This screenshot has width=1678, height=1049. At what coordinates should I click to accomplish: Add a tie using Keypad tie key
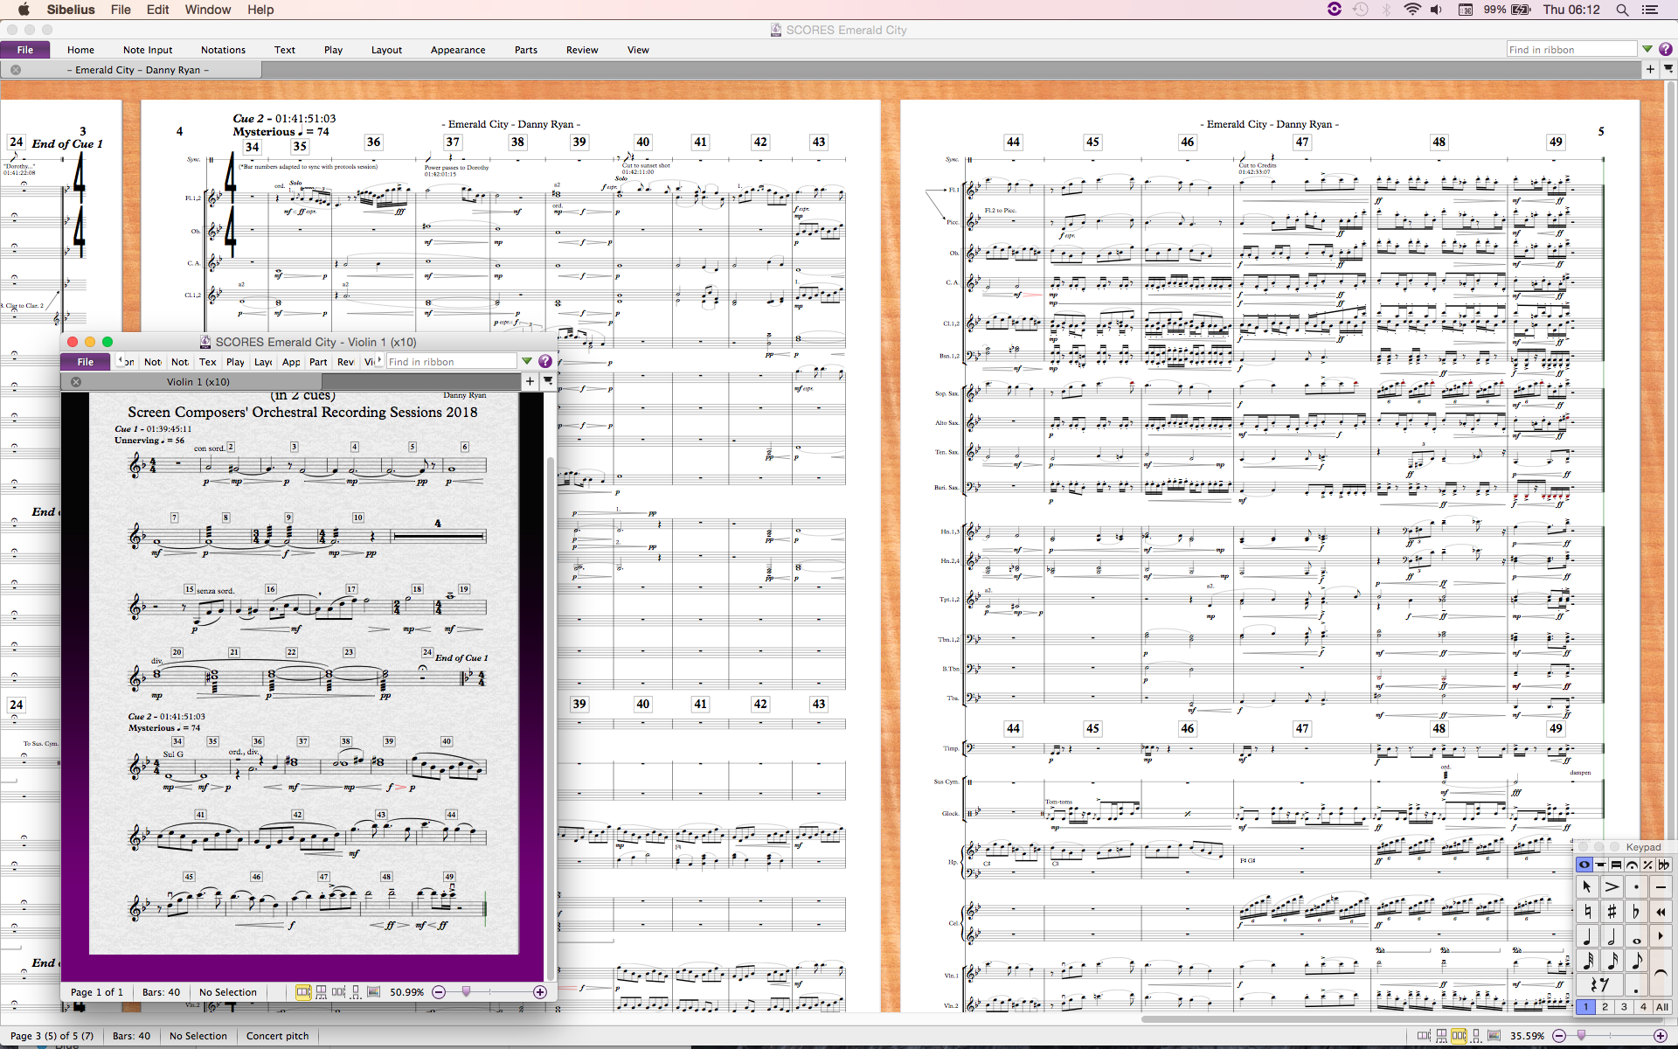pos(1661,972)
